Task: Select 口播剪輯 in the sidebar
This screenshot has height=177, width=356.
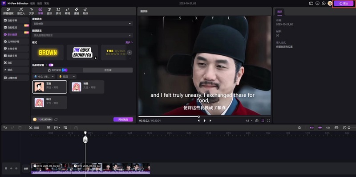Action: [x=16, y=78]
